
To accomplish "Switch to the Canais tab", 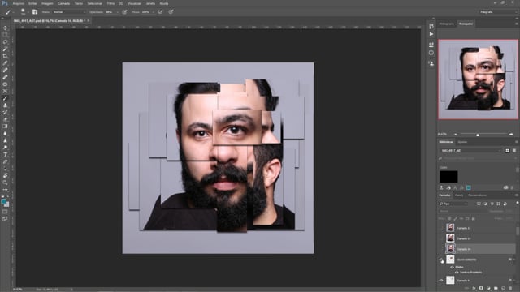I will [x=459, y=195].
